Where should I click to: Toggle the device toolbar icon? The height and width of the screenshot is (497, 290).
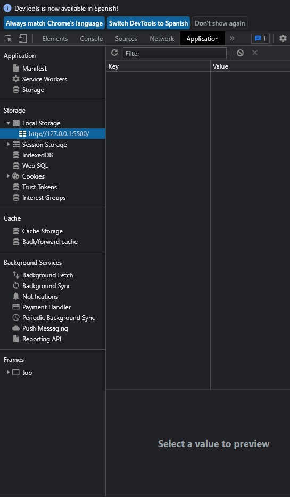click(x=22, y=39)
